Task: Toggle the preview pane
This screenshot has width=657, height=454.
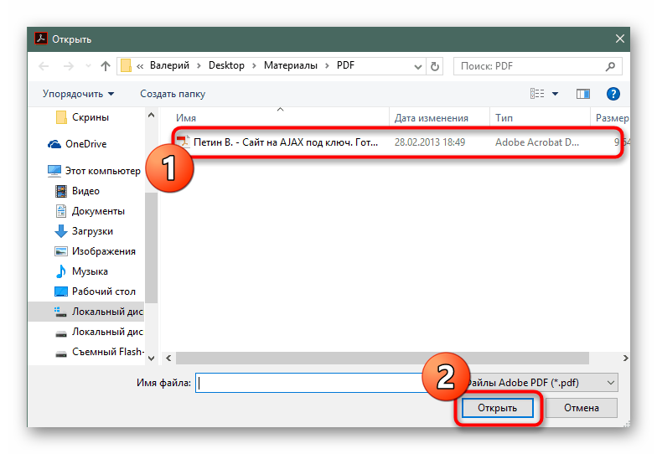Action: (583, 94)
